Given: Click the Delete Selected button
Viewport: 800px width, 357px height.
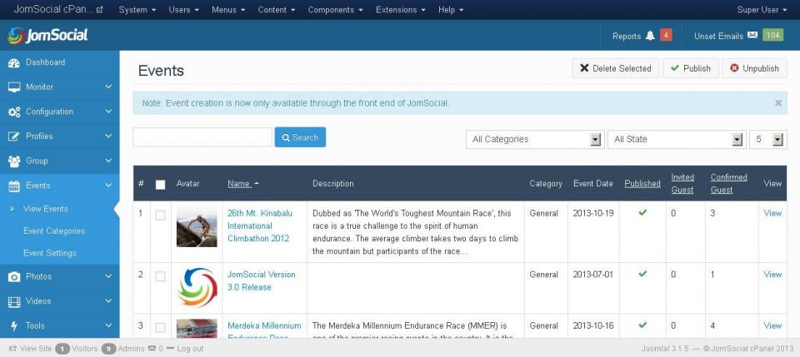Looking at the screenshot, I should point(615,68).
